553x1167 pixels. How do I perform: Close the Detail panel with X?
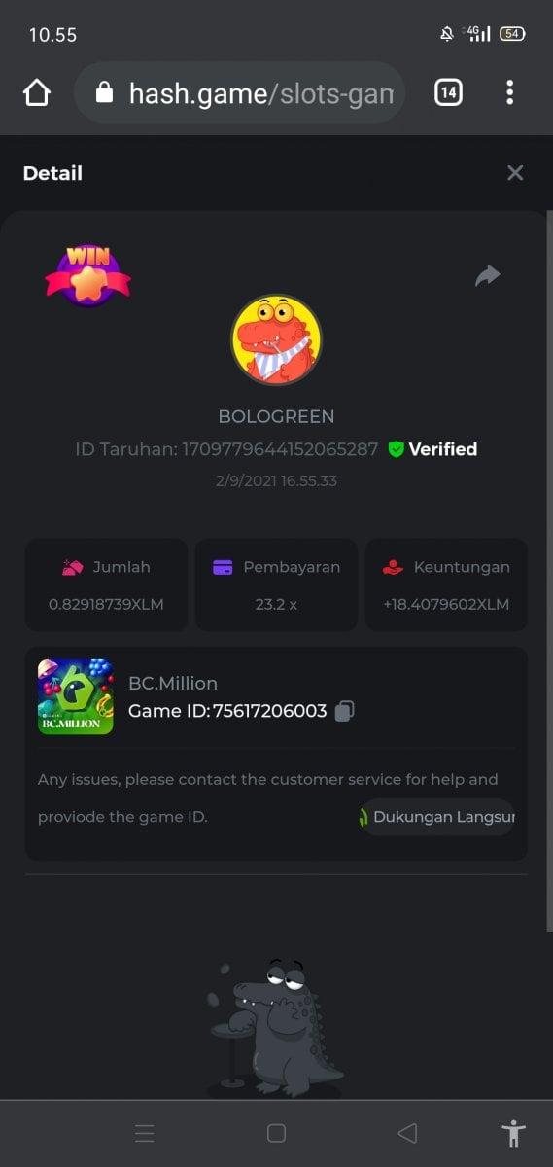tap(515, 173)
